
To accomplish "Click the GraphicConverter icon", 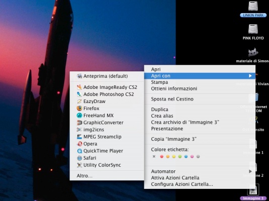I will 79,123.
